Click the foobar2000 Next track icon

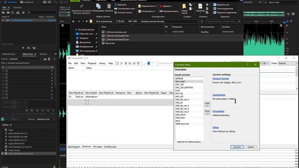[x=134, y=63]
